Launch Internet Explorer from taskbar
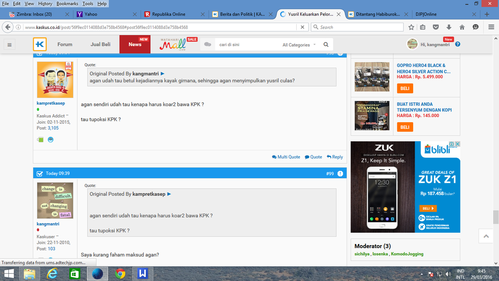This screenshot has height=281, width=499. point(52,274)
